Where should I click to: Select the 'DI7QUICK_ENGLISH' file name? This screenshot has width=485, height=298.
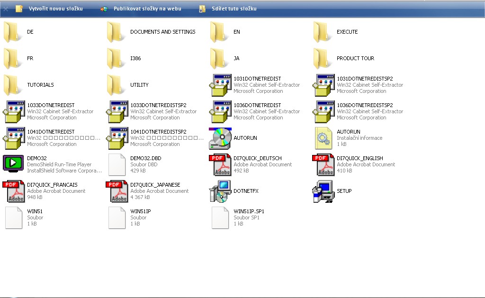point(360,158)
